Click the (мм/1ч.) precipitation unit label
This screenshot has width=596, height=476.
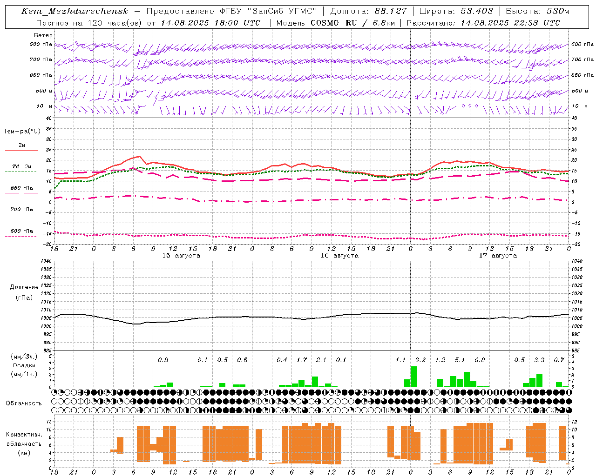click(x=24, y=374)
